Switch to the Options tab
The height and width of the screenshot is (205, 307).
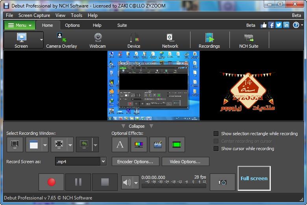[x=72, y=25]
